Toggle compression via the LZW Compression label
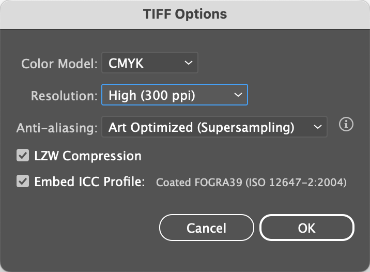This screenshot has height=272, width=370. point(88,156)
